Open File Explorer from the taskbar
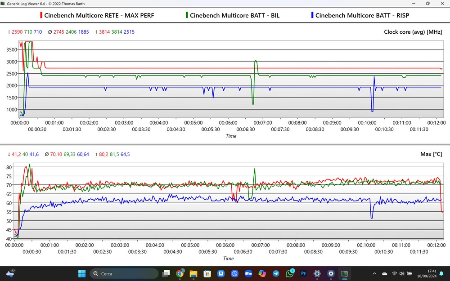Viewport: 450px width, 281px height. (193, 273)
